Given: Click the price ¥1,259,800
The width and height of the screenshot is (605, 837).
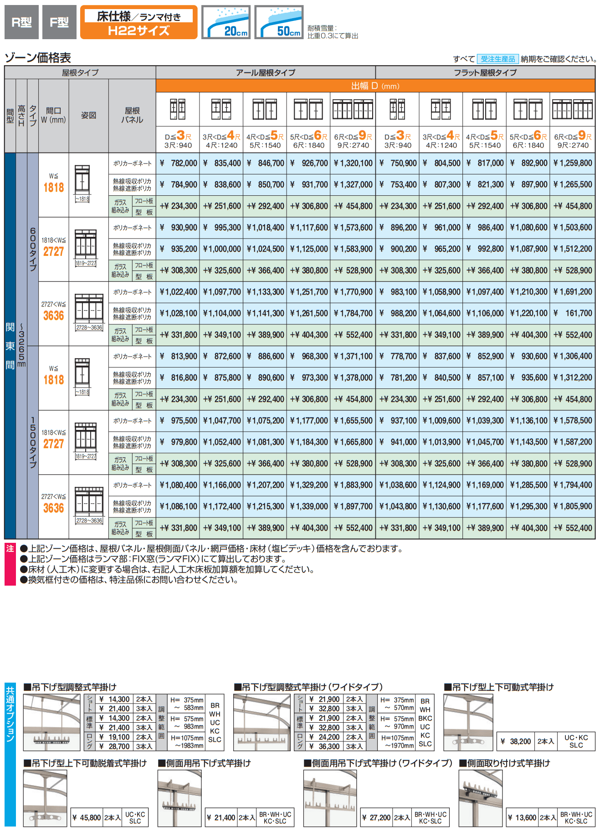Looking at the screenshot, I should (573, 163).
